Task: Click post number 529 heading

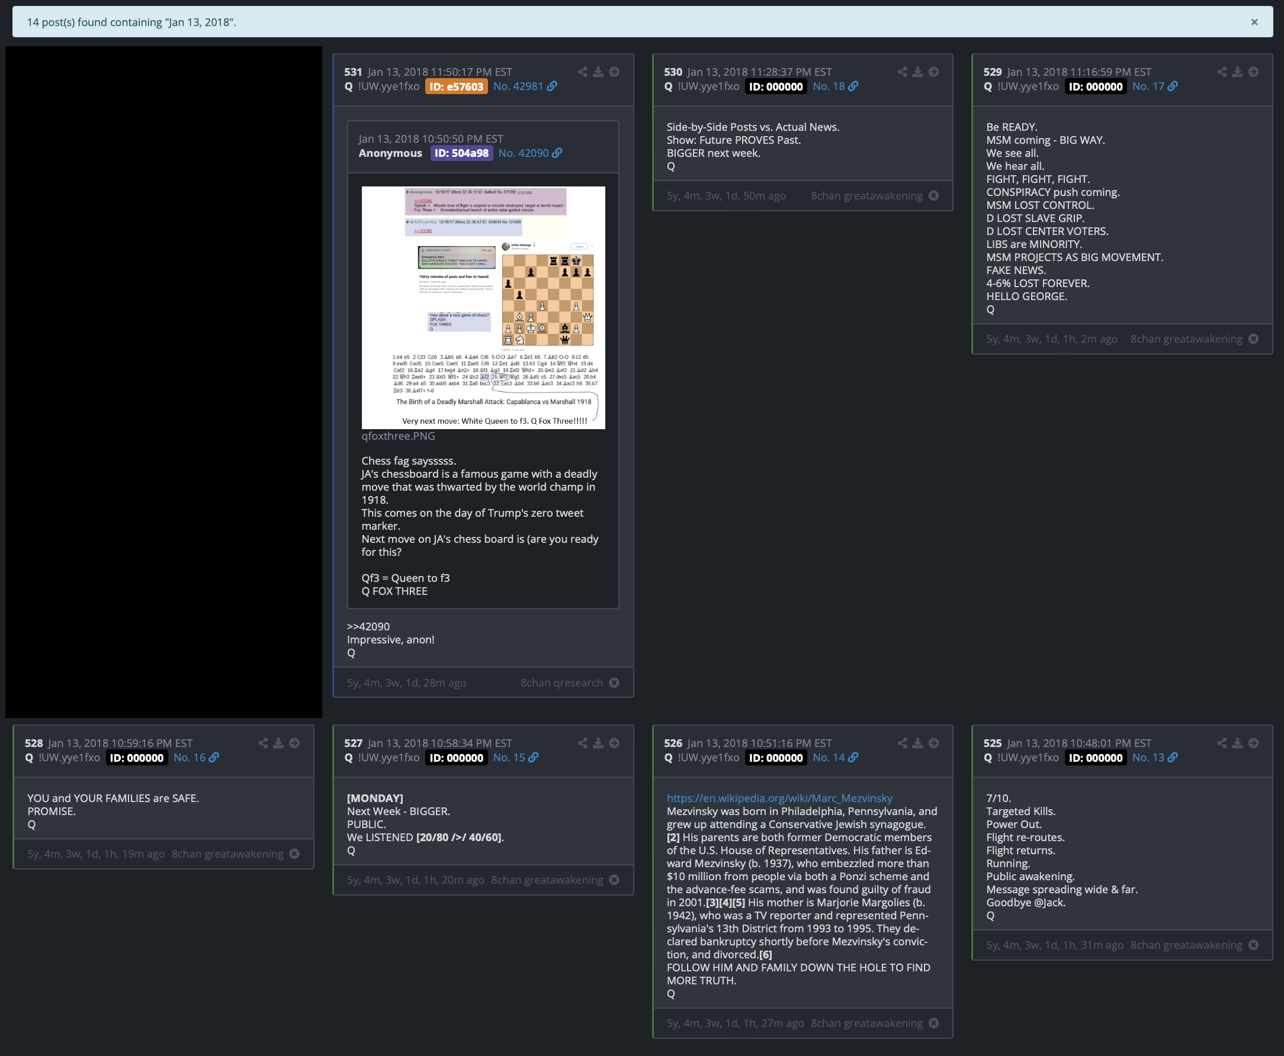Action: (x=992, y=72)
